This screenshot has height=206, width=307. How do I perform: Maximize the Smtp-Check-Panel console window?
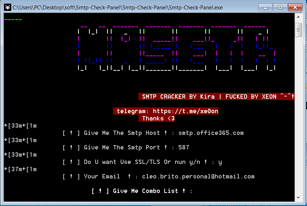(x=280, y=7)
